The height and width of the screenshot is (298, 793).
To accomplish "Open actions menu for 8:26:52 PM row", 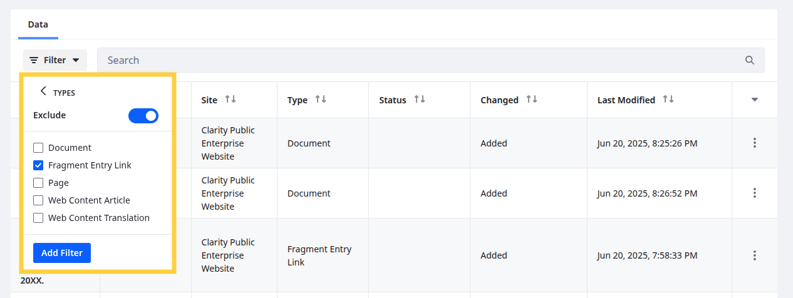I will click(754, 193).
